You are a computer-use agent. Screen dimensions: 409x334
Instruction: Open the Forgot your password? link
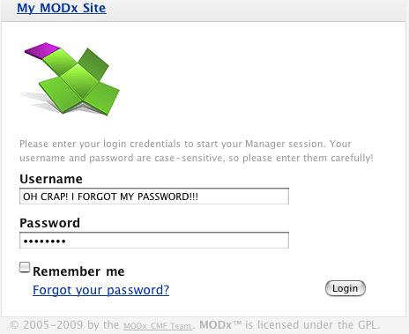[100, 290]
